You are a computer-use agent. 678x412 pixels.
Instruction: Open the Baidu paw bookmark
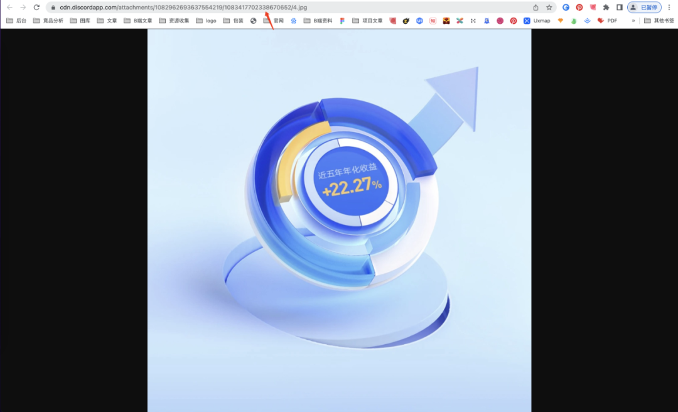coord(294,21)
